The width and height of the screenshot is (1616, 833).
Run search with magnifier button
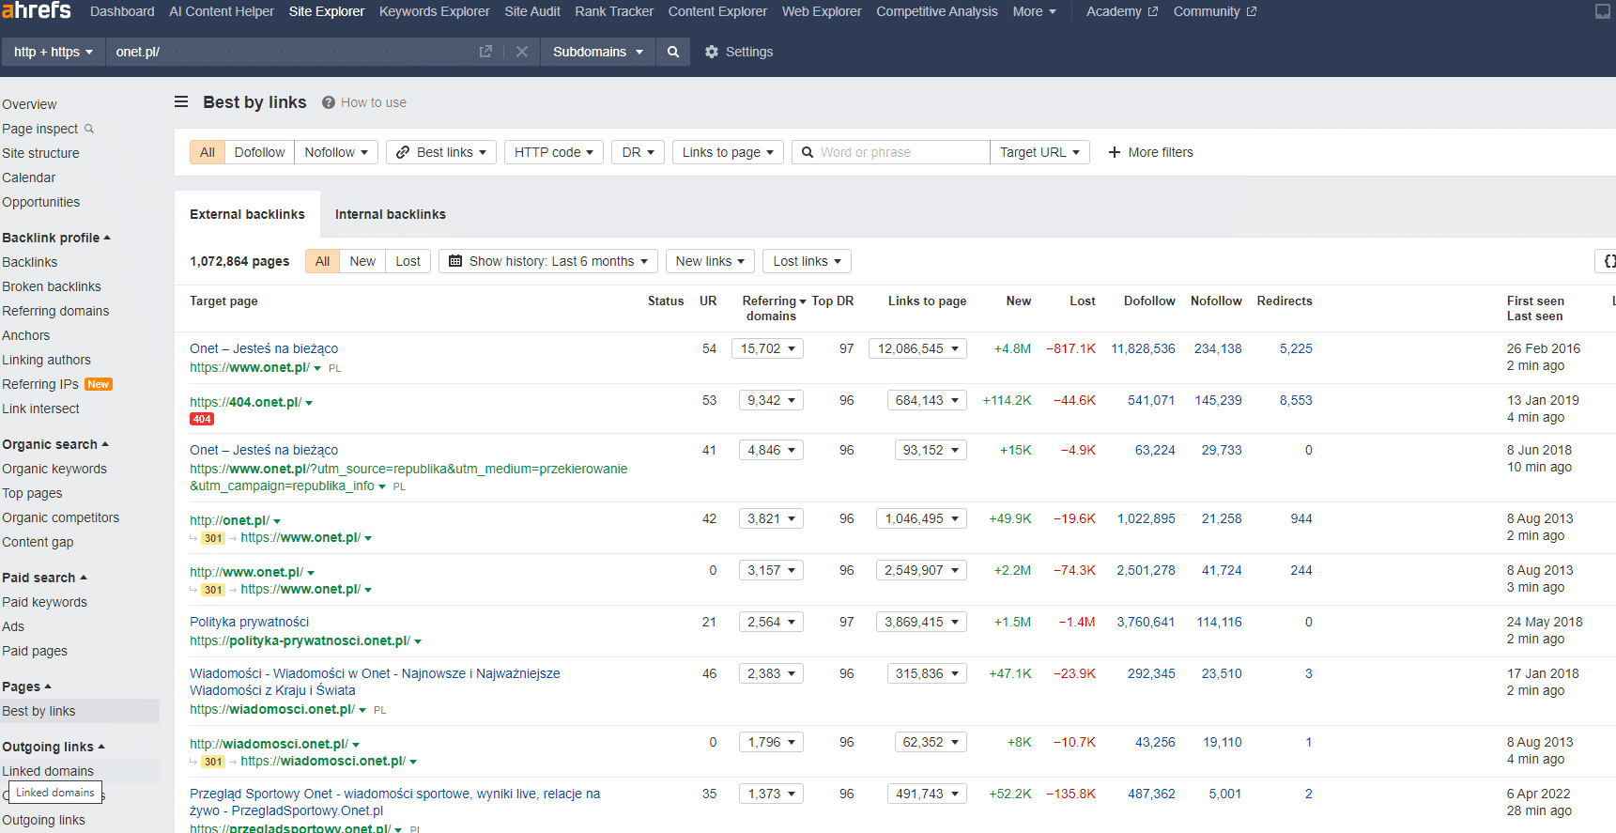click(x=673, y=52)
